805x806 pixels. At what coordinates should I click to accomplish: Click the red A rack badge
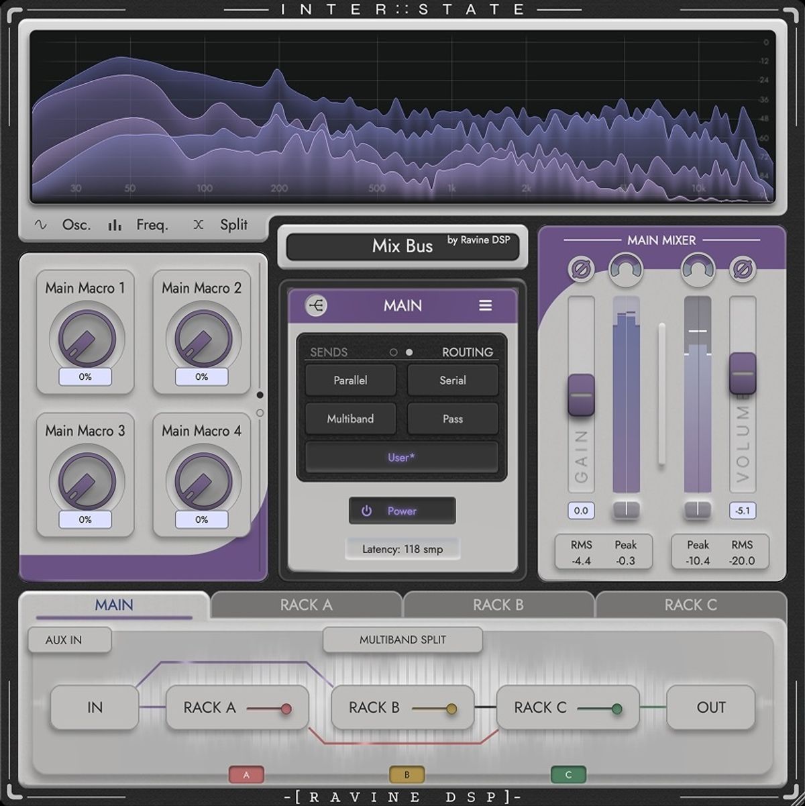click(x=246, y=774)
